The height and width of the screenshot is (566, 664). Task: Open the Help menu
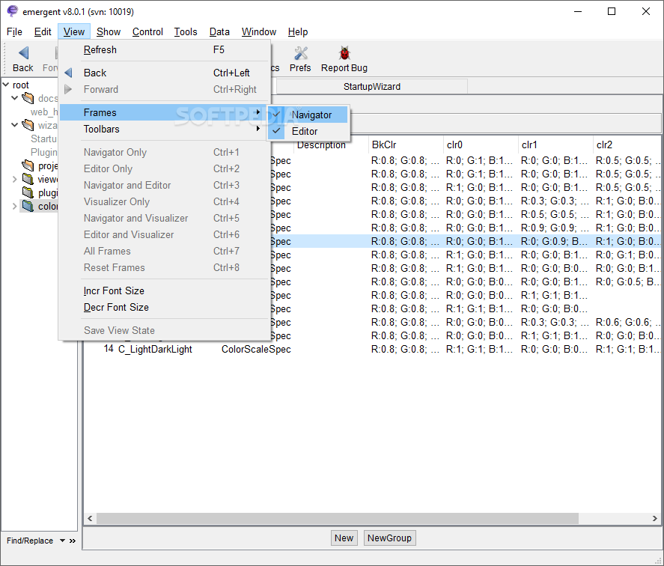[x=298, y=31]
